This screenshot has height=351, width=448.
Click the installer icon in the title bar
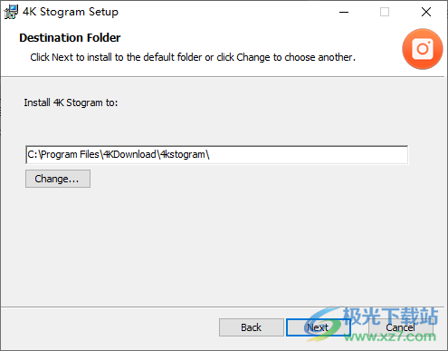11,12
